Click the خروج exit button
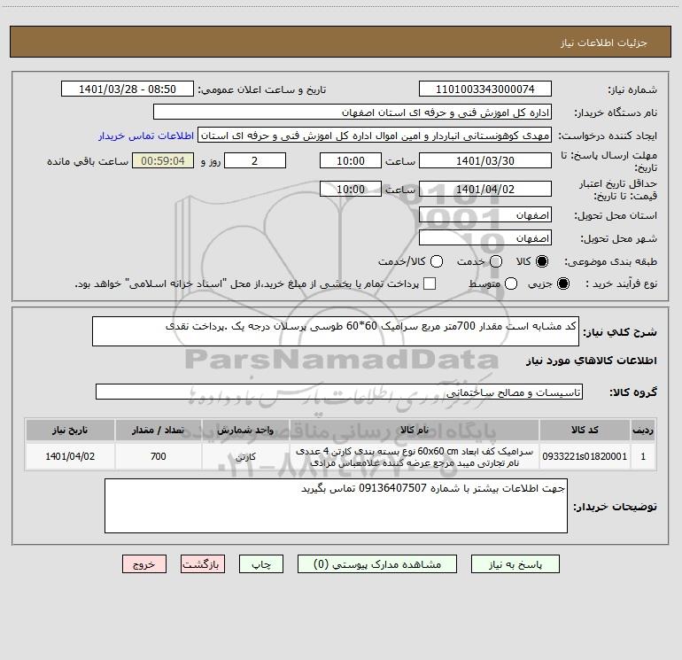This screenshot has width=682, height=660. pos(144,563)
